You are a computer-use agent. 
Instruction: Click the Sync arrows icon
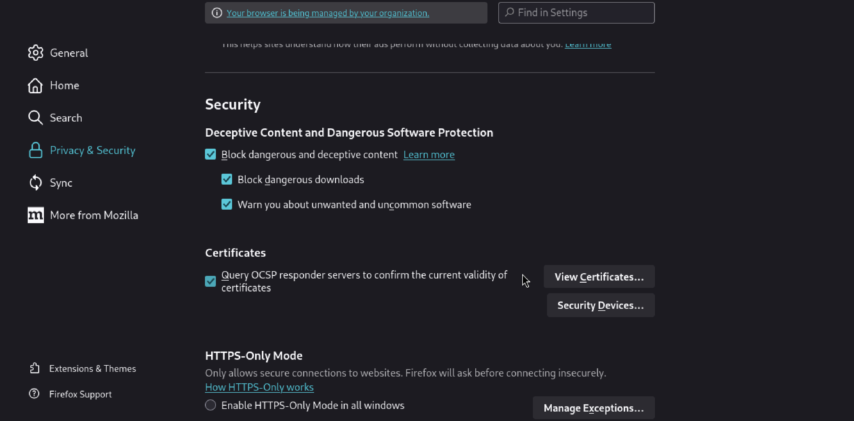click(35, 183)
